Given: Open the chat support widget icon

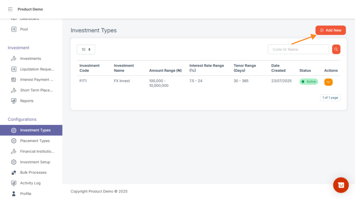Looking at the screenshot, I should tap(341, 185).
